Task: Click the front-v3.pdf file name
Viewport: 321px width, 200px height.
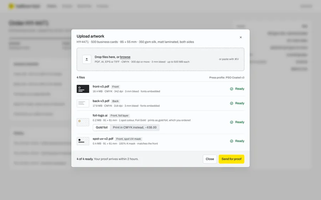Action: pos(101,86)
